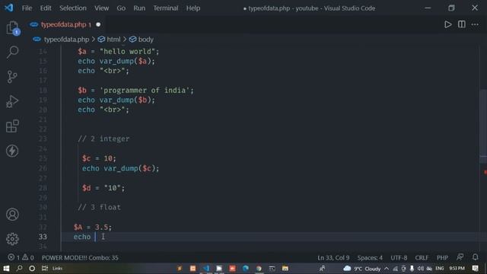Open the clock showing 9:53 PM
487x274 pixels.
coord(457,269)
